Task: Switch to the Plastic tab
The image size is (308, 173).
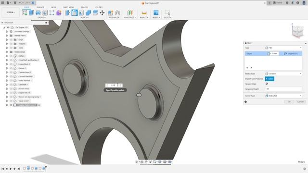Action: coord(85,7)
